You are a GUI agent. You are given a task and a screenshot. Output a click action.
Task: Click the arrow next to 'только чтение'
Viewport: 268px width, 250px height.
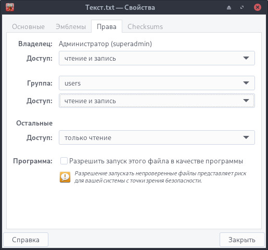pyautogui.click(x=246, y=137)
